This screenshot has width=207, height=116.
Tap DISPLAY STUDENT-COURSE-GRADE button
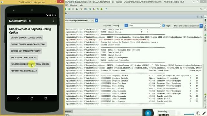pos(26,38)
